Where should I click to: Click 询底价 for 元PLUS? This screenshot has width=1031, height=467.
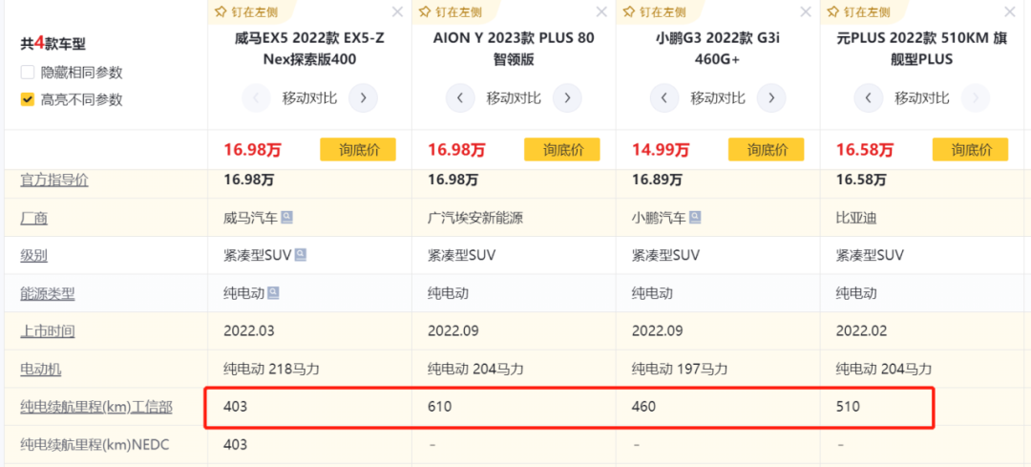click(970, 150)
